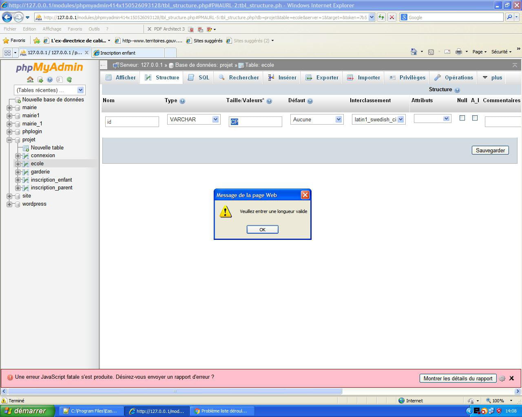Click the Taille/Valeurs field containing CP

pos(255,121)
